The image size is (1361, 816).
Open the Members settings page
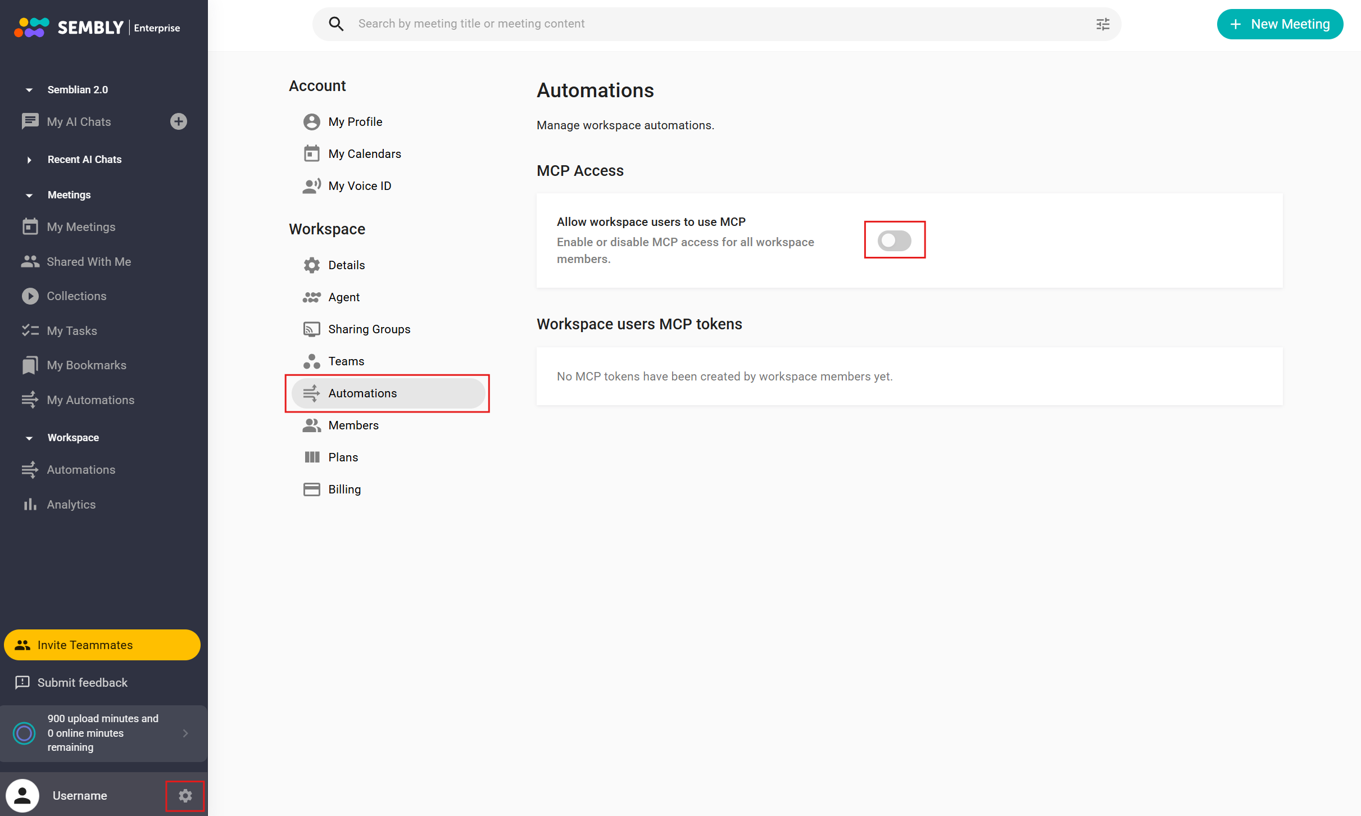pyautogui.click(x=353, y=425)
